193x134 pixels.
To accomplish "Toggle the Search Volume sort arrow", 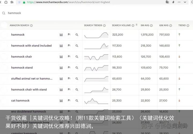I will coord(136,25).
